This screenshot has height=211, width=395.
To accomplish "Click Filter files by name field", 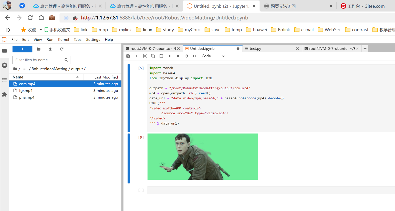I will point(41,60).
